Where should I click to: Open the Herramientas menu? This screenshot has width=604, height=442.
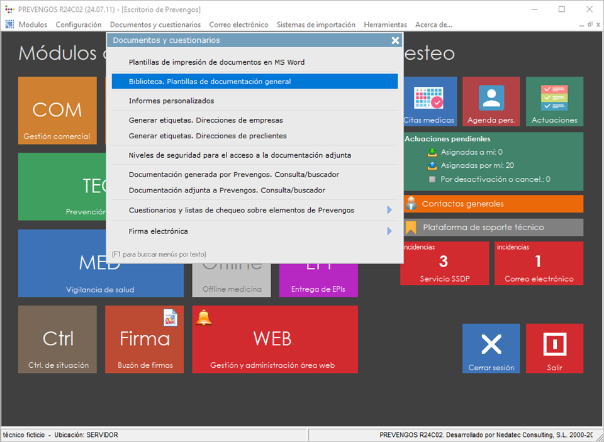click(385, 25)
